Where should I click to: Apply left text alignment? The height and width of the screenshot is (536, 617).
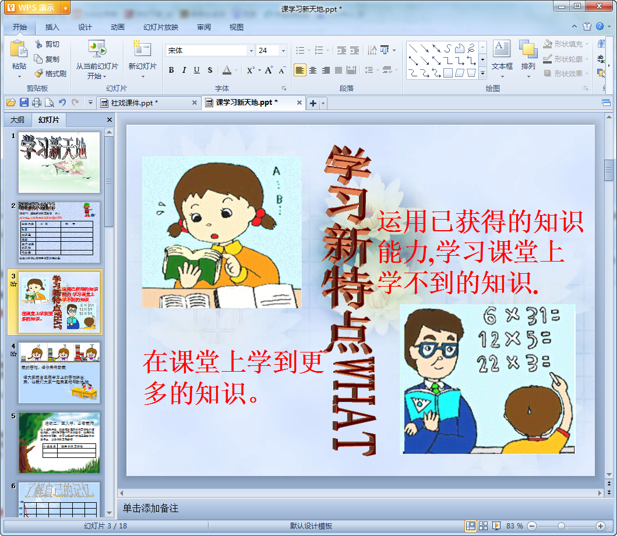[300, 70]
